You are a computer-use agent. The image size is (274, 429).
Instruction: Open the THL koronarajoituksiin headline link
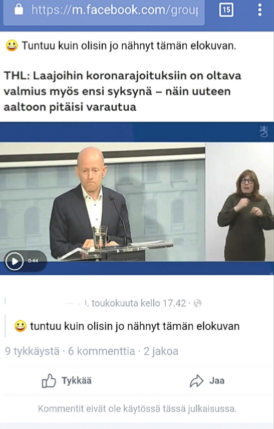click(x=123, y=91)
